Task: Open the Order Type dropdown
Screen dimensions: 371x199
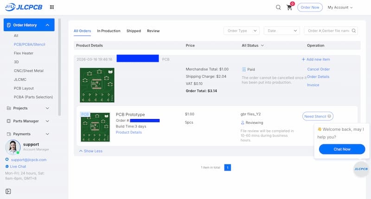Action: click(241, 31)
